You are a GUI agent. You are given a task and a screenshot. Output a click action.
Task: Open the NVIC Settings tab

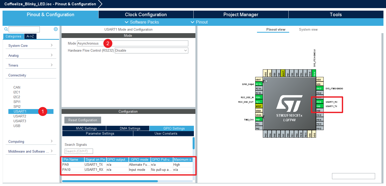point(84,128)
